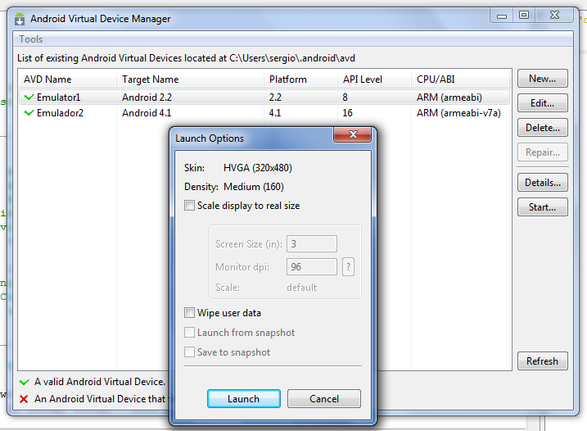Click API level 8 cell
The width and height of the screenshot is (587, 431).
click(345, 98)
